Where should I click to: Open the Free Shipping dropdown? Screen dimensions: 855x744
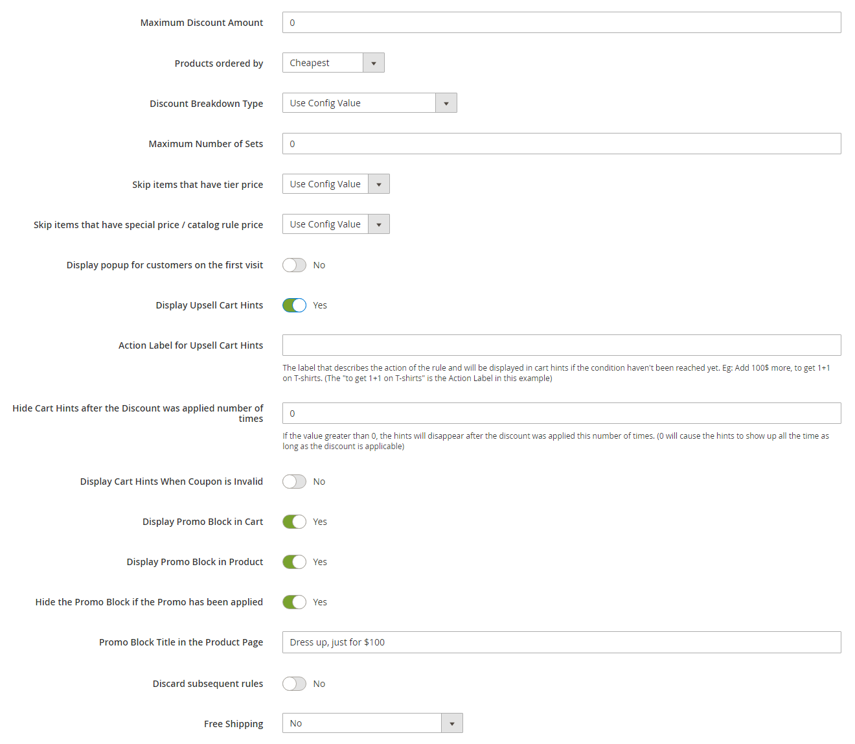pos(372,723)
